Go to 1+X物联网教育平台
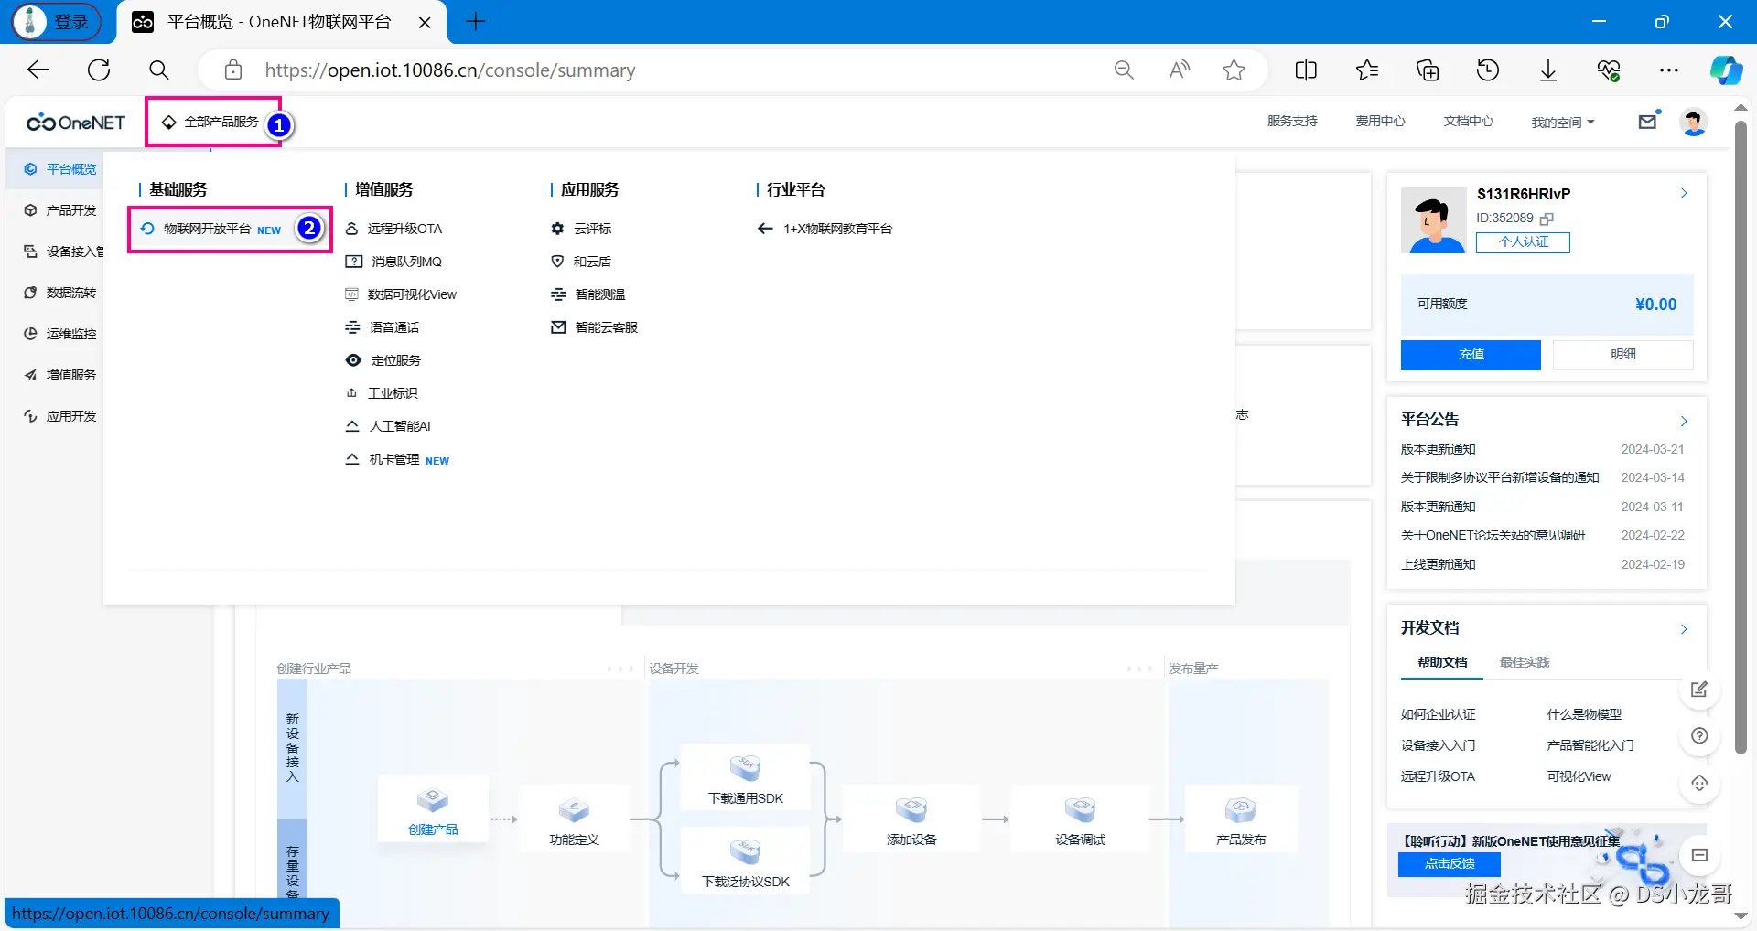This screenshot has width=1757, height=931. [x=825, y=229]
